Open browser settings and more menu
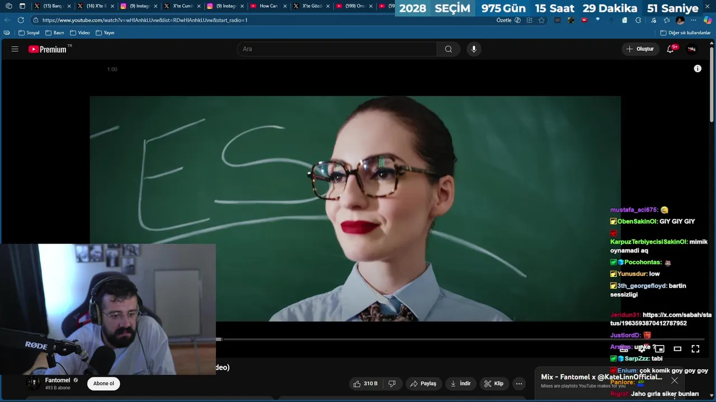 (694, 20)
